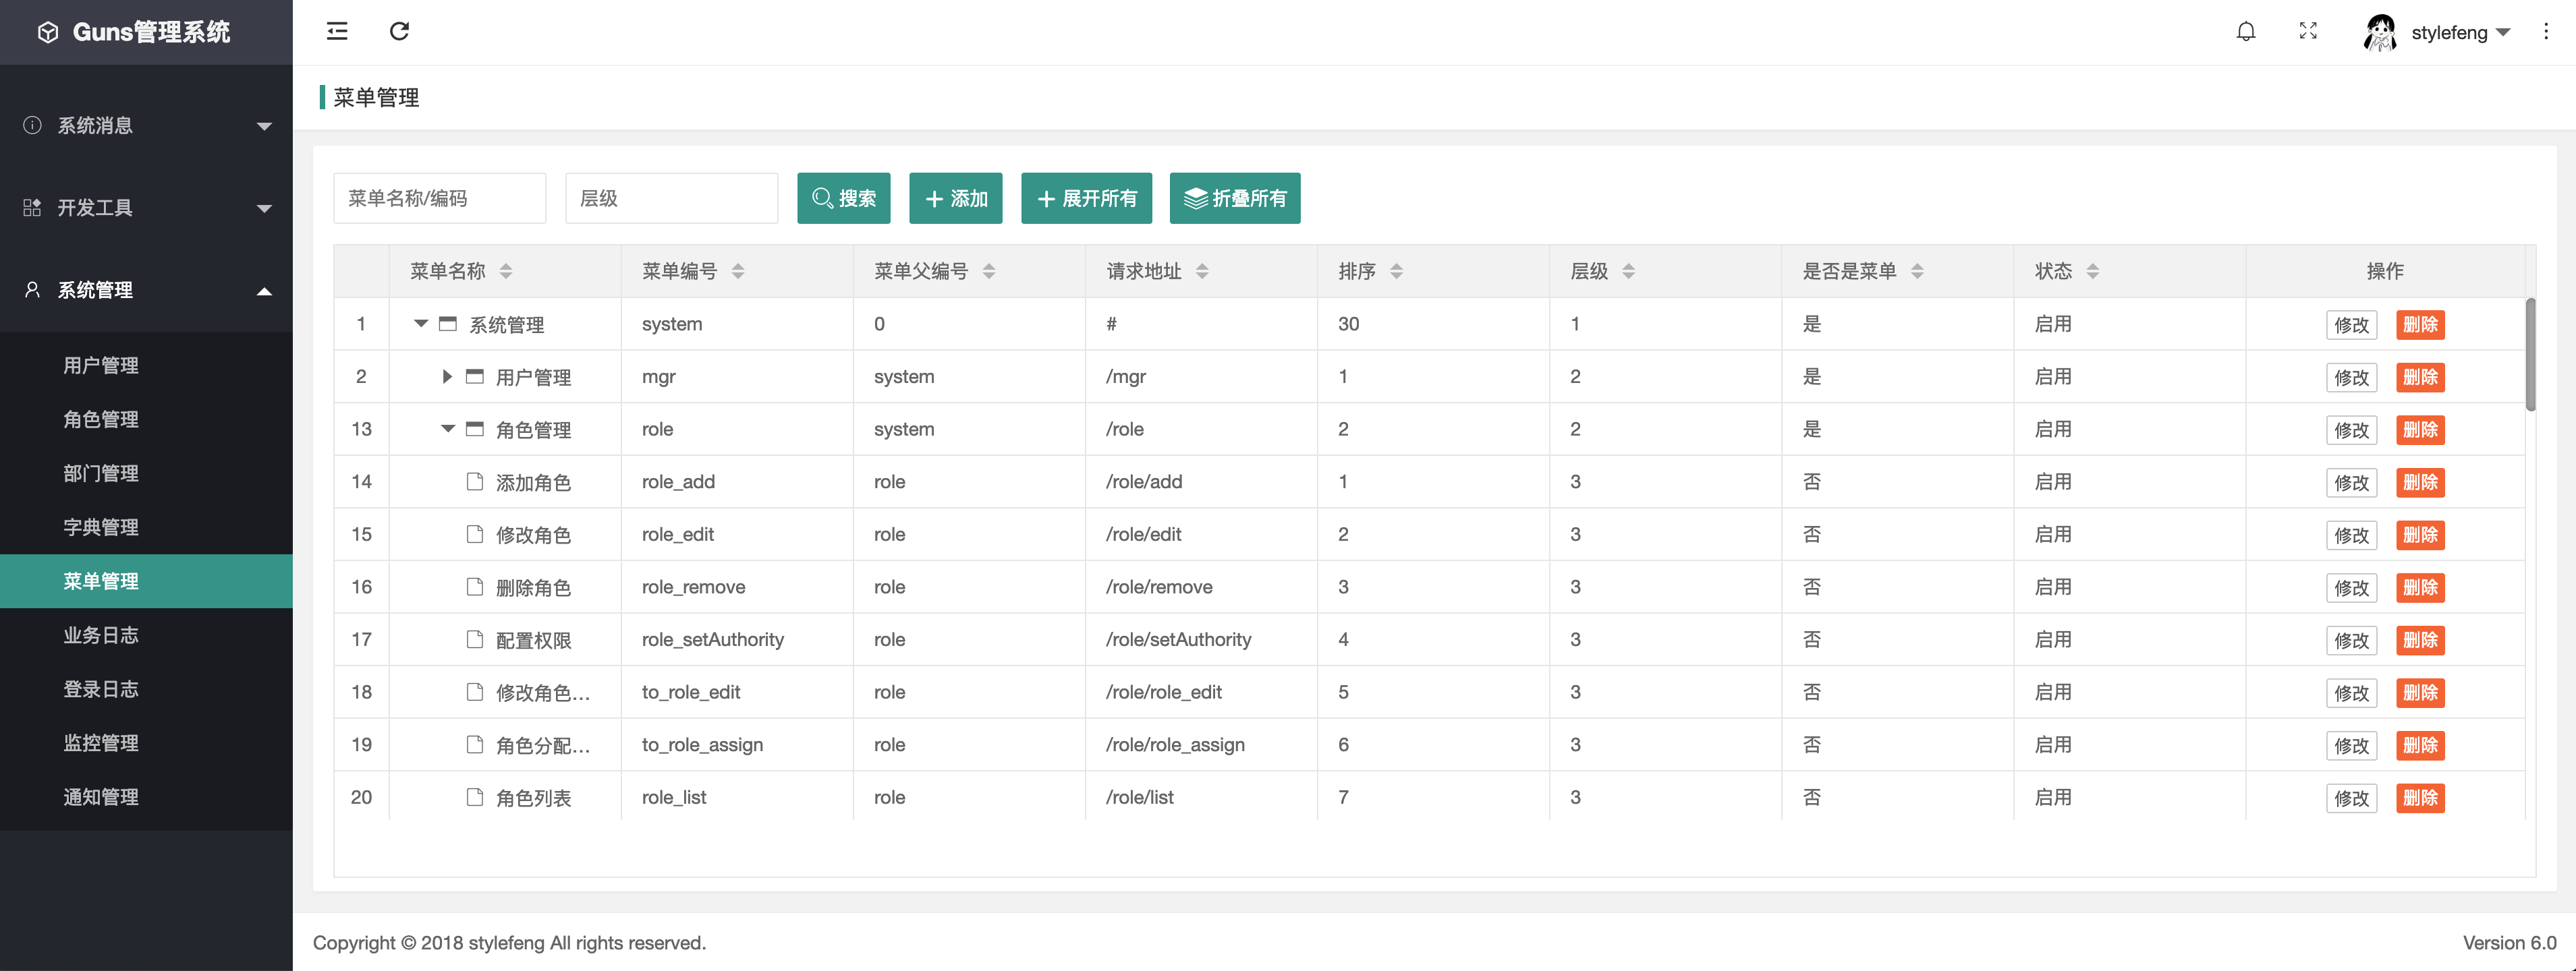
Task: Open the notification bell
Action: 2246,32
